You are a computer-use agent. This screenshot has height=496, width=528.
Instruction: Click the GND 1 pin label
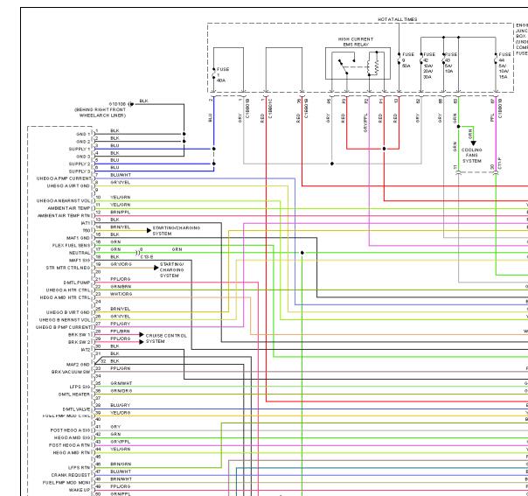click(83, 134)
